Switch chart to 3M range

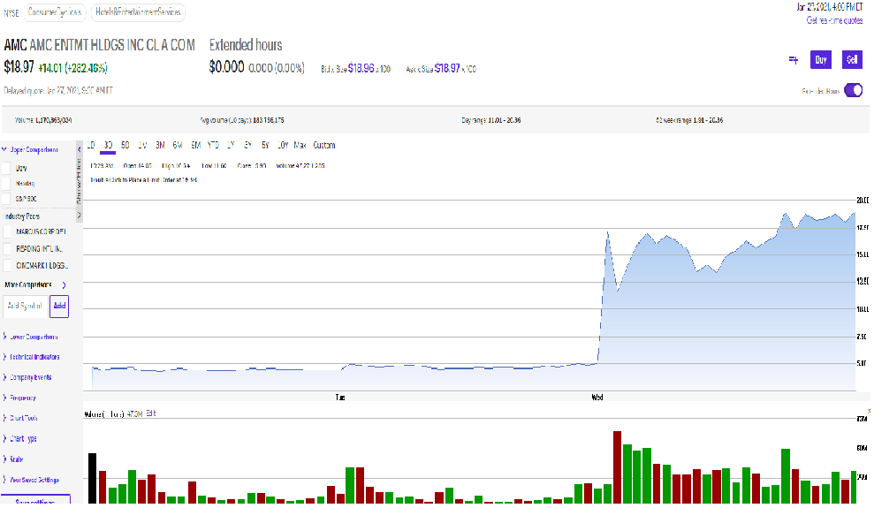[x=160, y=146]
